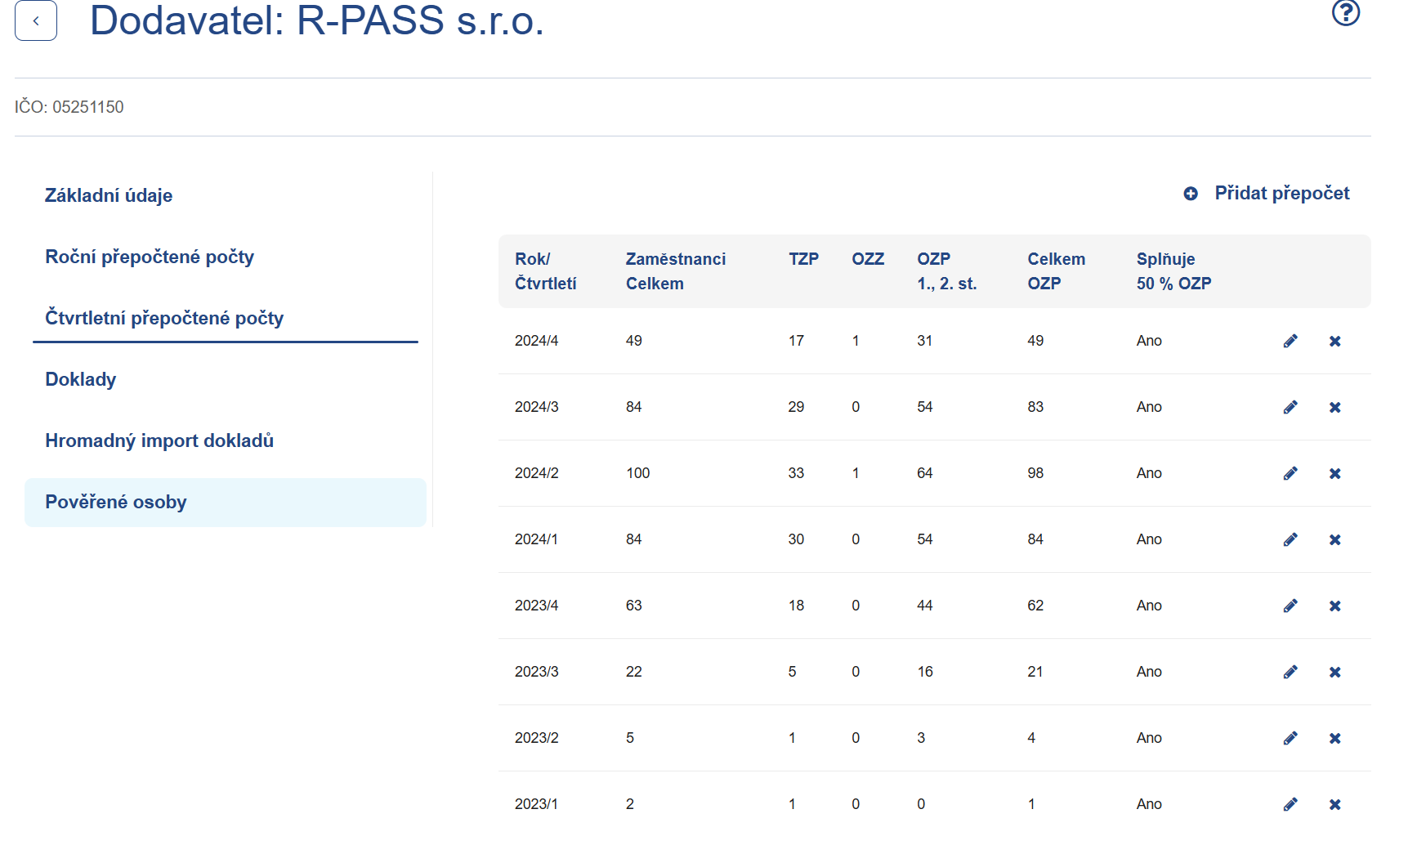Select the 2024/1 period cell
1426x854 pixels.
[536, 539]
